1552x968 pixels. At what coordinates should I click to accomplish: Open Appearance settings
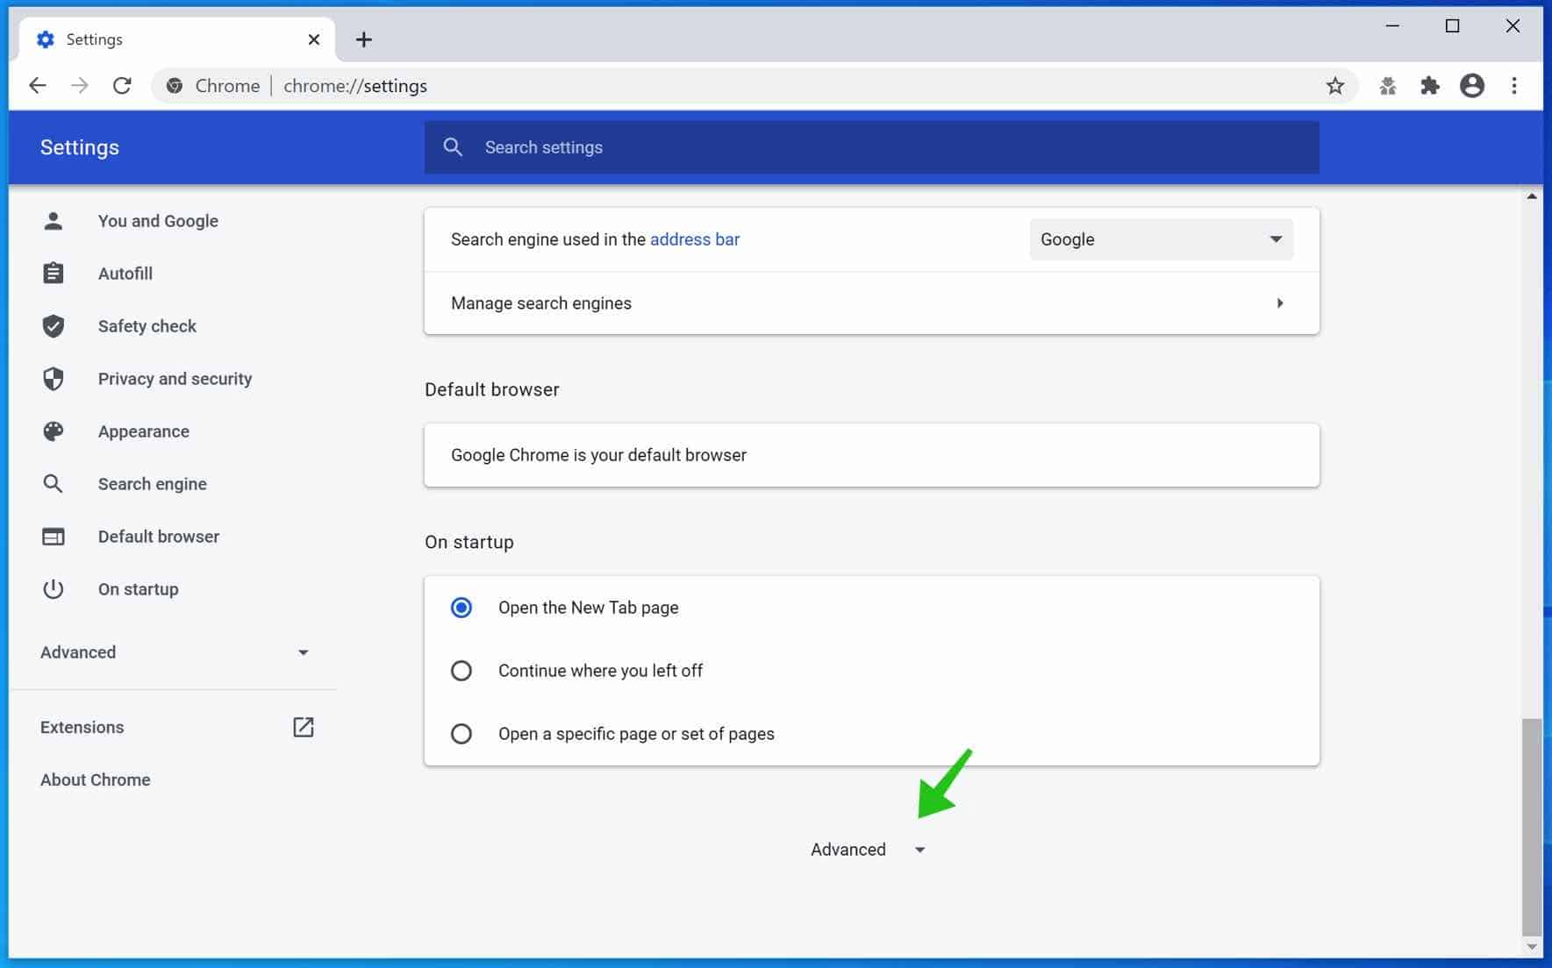pyautogui.click(x=144, y=431)
